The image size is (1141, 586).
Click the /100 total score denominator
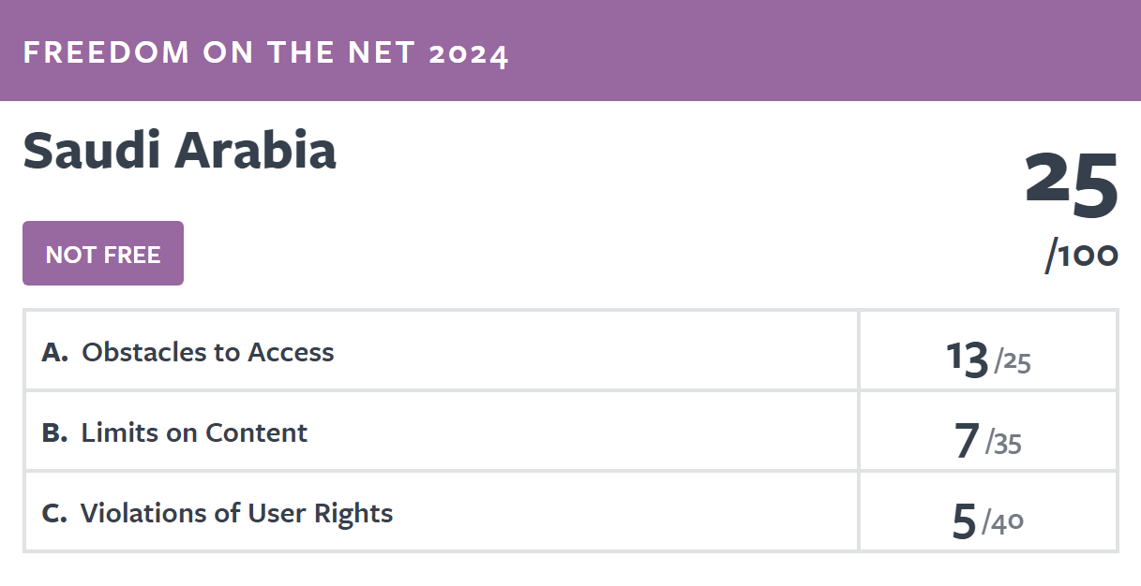coord(1082,256)
